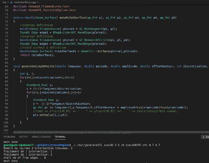Click the C++ file icon in breadcrumb
The height and width of the screenshot is (163, 209).
pyautogui.click(x=12, y=2)
